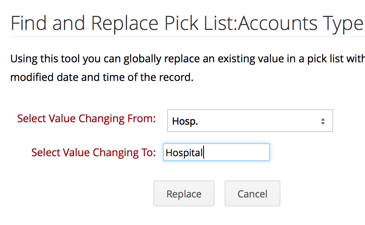Image resolution: width=365 pixels, height=225 pixels.
Task: Click the Select Value Changing To label
Action: point(93,153)
